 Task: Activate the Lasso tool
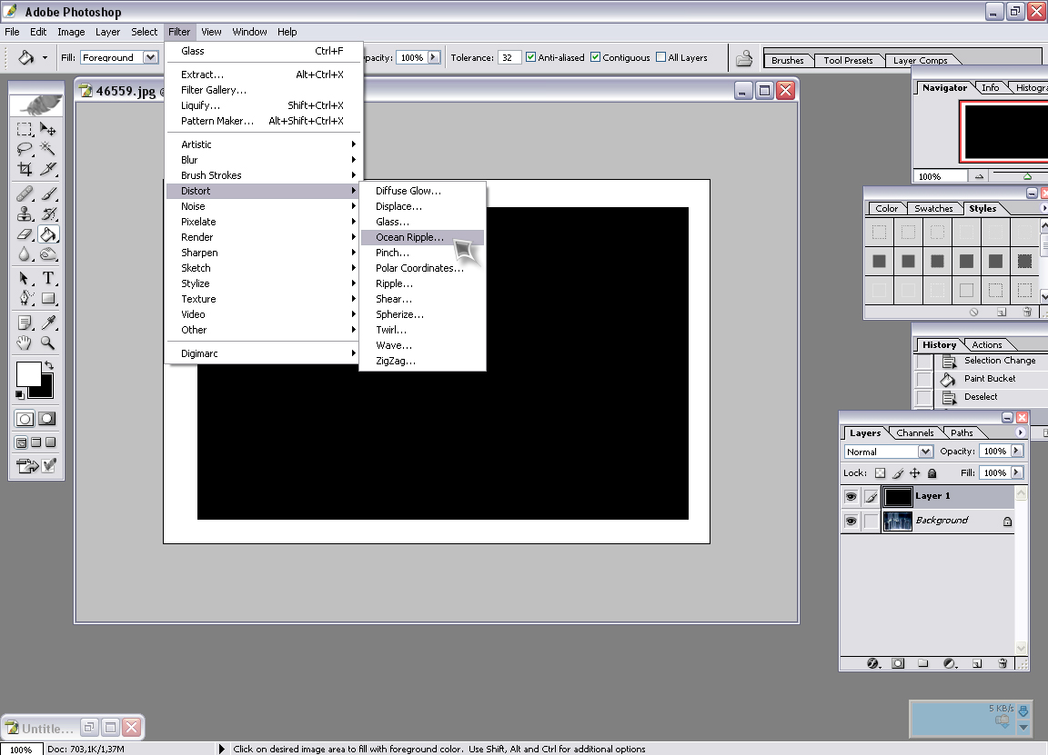point(25,149)
